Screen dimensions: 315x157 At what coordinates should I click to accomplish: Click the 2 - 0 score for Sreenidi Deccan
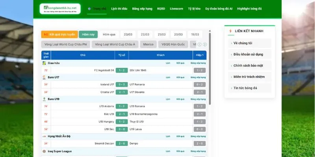122,143
